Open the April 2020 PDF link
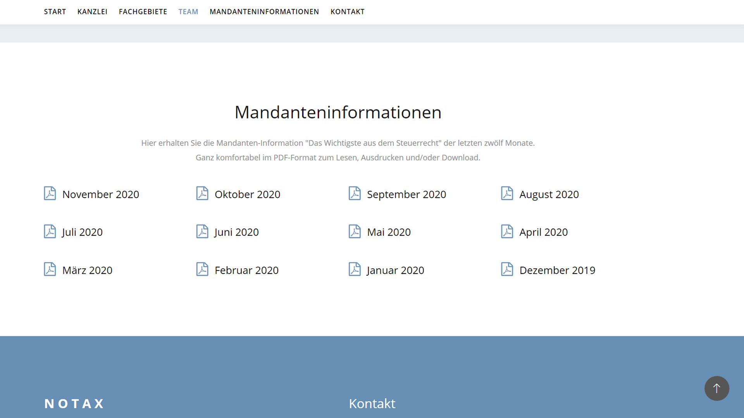The height and width of the screenshot is (418, 744). coord(543,232)
